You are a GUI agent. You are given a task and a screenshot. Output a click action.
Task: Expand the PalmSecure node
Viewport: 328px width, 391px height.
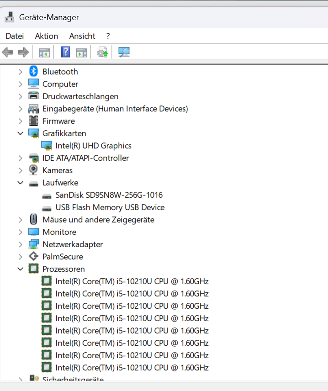tap(21, 257)
